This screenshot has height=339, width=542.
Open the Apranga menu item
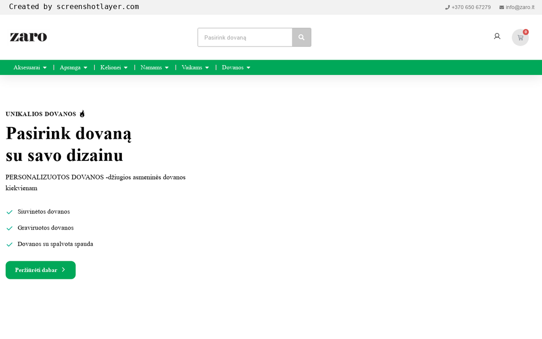70,67
